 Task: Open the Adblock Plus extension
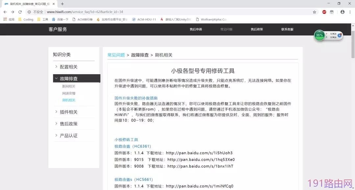click(324, 12)
